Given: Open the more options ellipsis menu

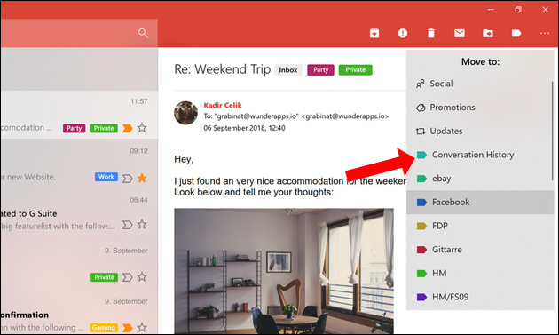Looking at the screenshot, I should tap(545, 33).
